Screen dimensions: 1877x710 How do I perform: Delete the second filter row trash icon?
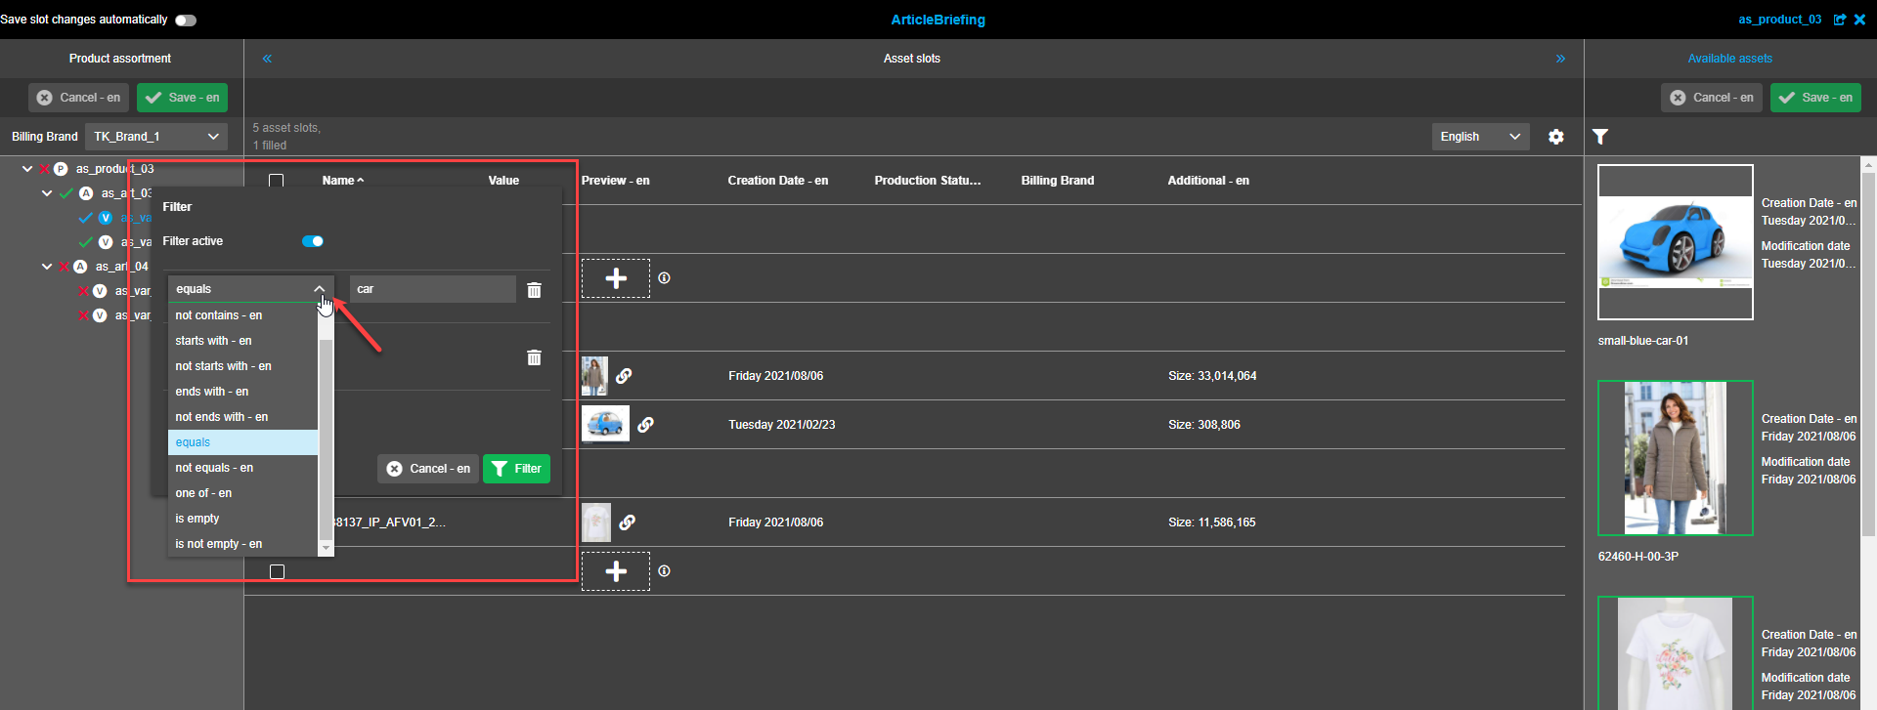click(534, 357)
